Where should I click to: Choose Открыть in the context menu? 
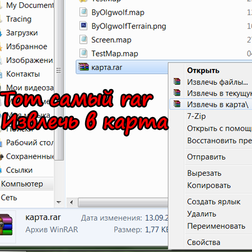203,71
